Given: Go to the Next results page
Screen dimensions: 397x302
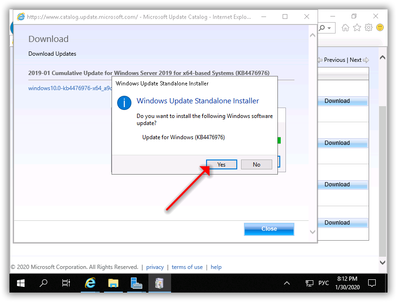Looking at the screenshot, I should [x=355, y=60].
